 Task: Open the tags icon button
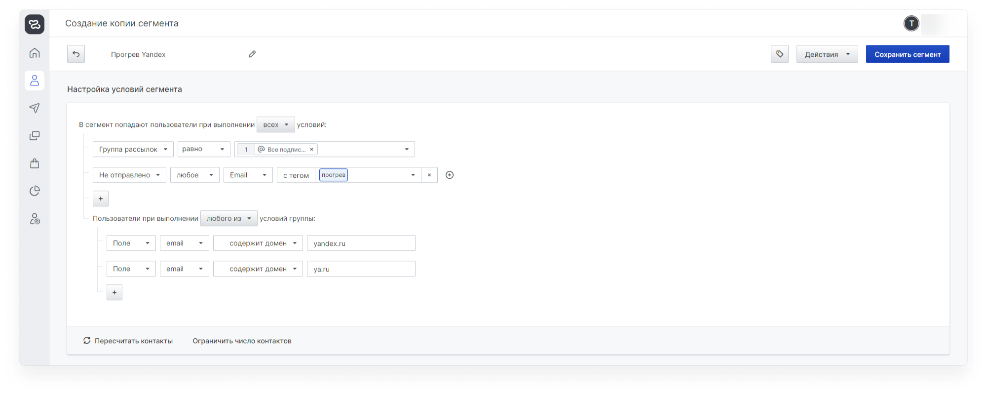pyautogui.click(x=780, y=54)
